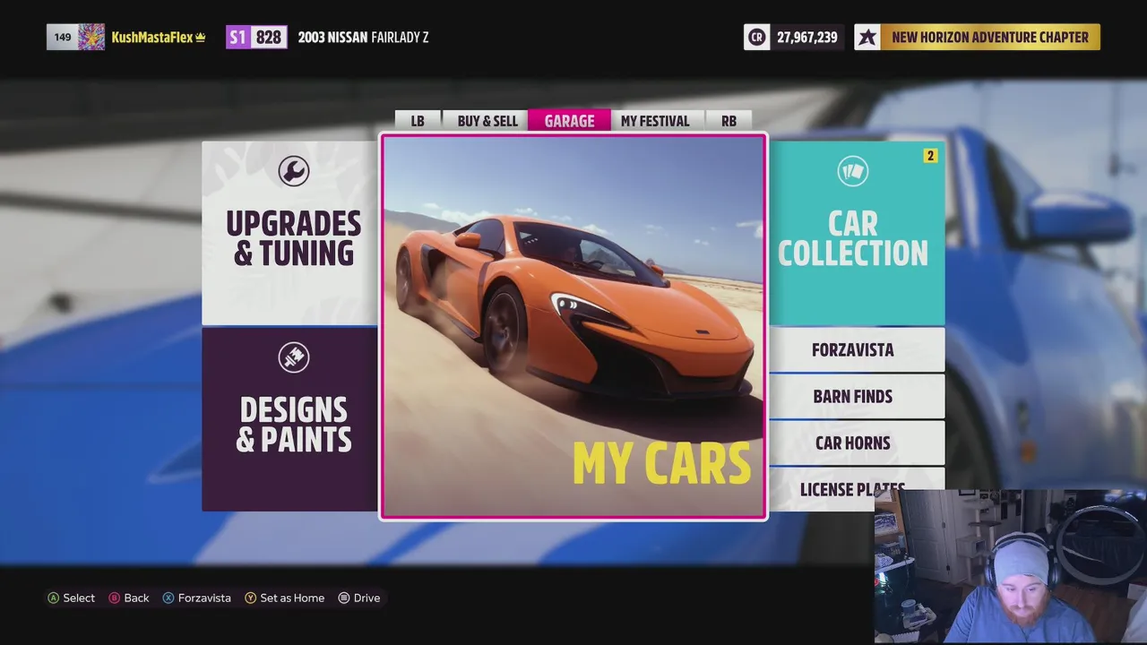Open the Designs & Paints tile
Viewport: 1147px width, 645px height.
pos(289,419)
